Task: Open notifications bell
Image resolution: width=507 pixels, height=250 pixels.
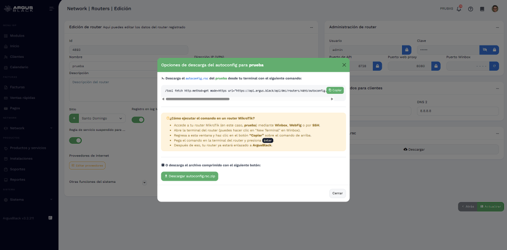Action: point(459,9)
